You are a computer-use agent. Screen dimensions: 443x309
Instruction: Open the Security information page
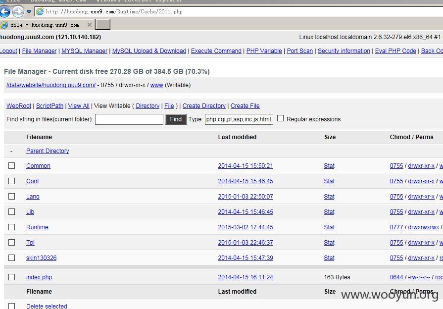(344, 51)
